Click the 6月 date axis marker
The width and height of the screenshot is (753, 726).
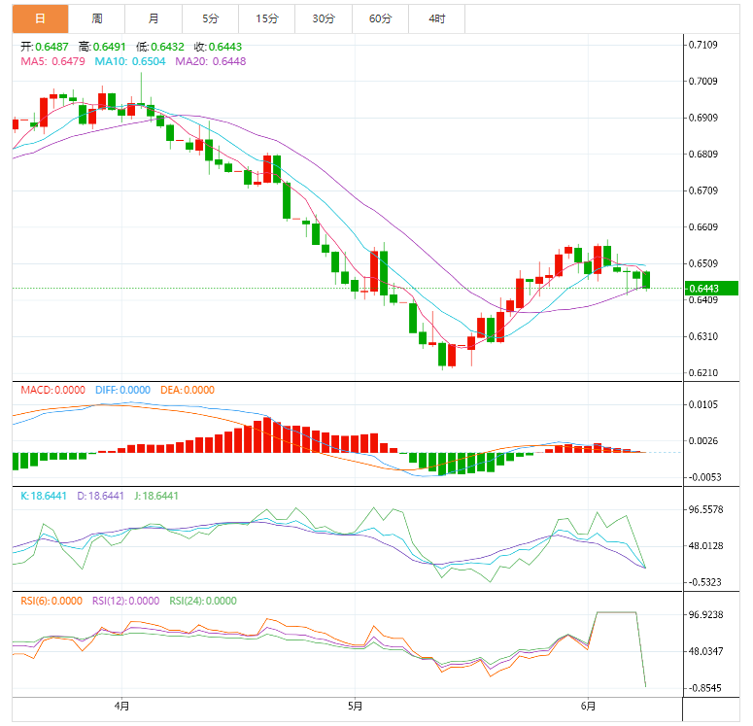point(588,707)
